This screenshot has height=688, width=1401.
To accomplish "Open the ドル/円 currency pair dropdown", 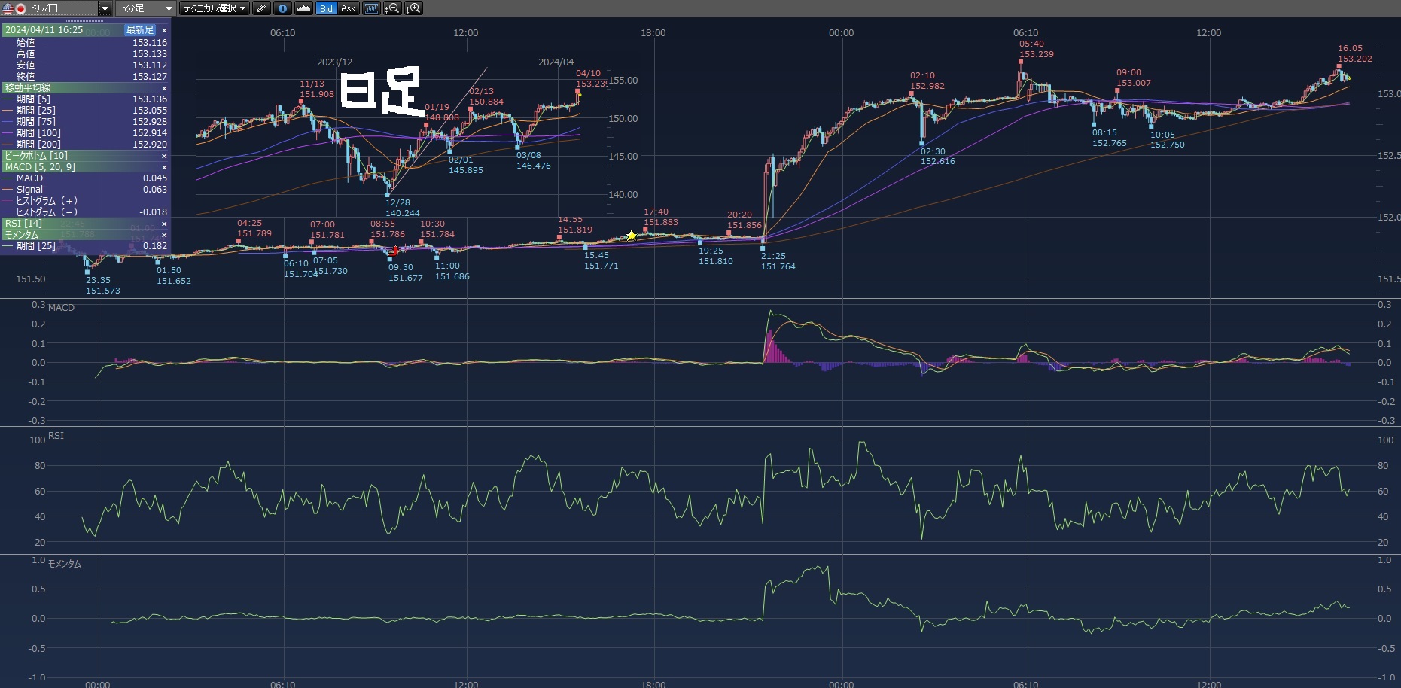I will tap(105, 8).
